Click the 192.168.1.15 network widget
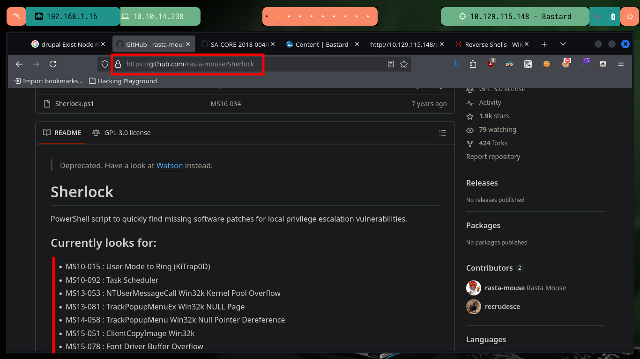Viewport: 640px width, 359px height. click(x=73, y=16)
